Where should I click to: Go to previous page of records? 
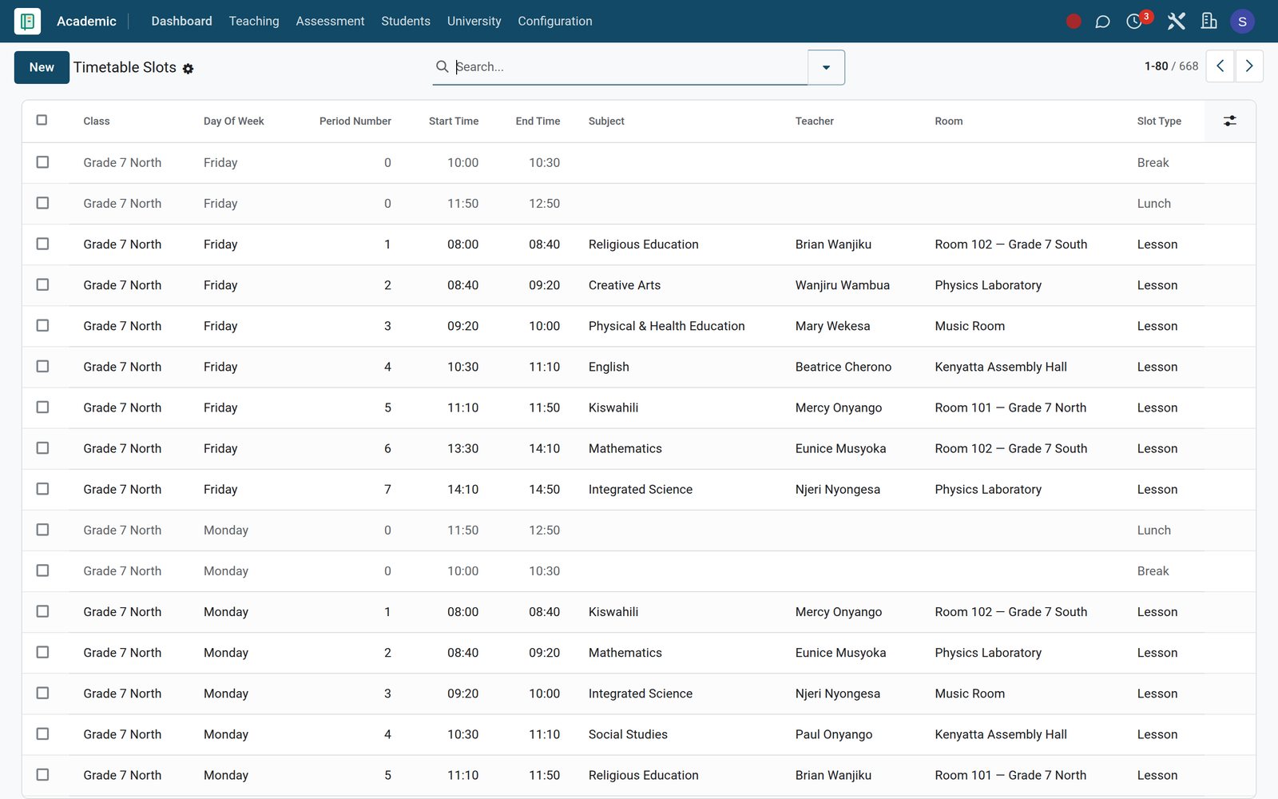click(1220, 66)
